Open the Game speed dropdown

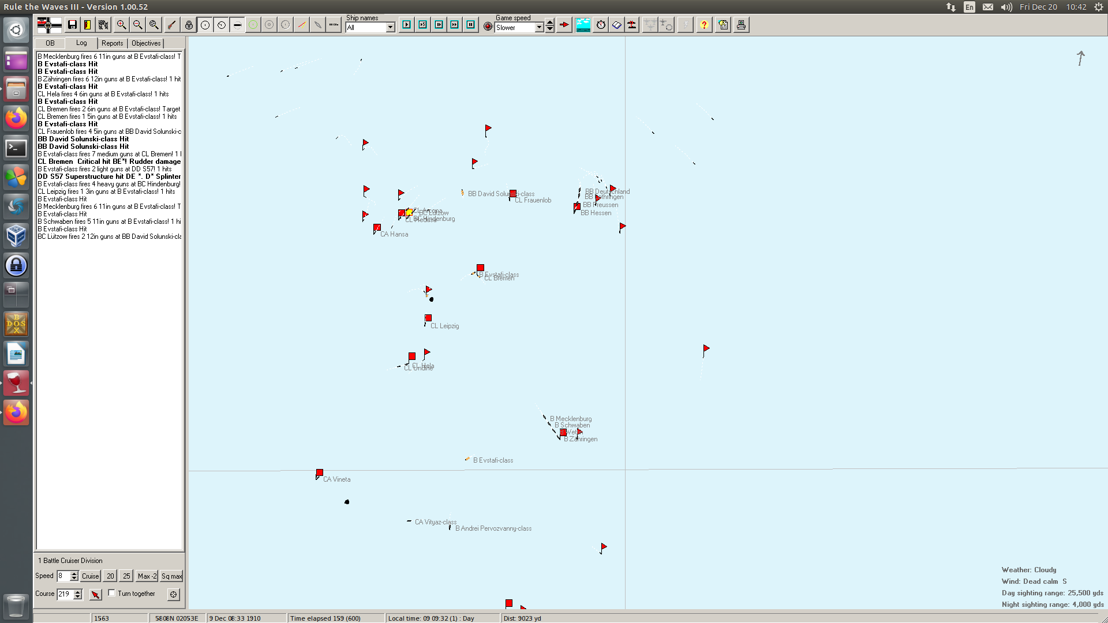point(540,28)
